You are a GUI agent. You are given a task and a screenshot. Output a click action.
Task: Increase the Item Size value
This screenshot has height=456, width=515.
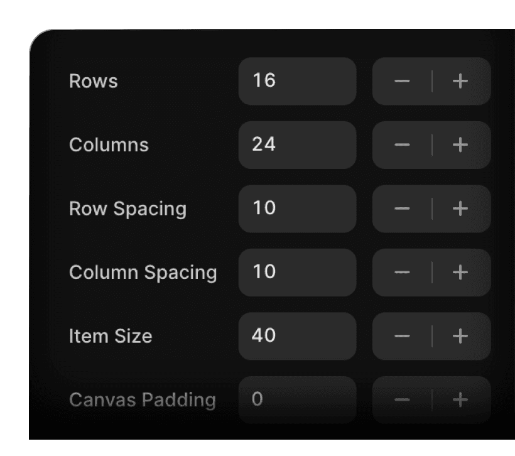460,336
